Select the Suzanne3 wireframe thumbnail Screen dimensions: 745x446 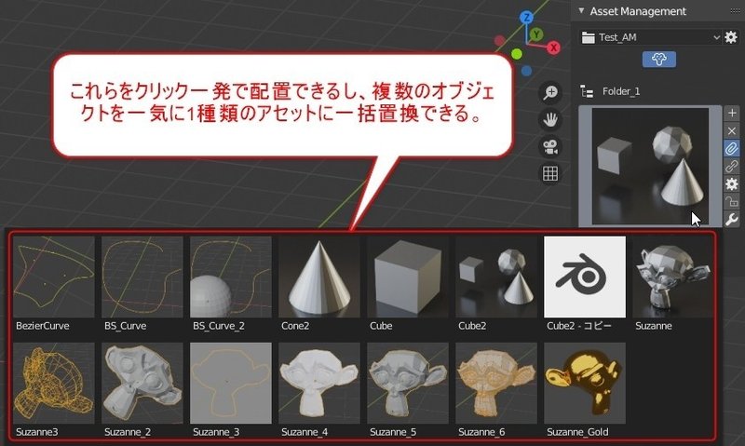(54, 383)
